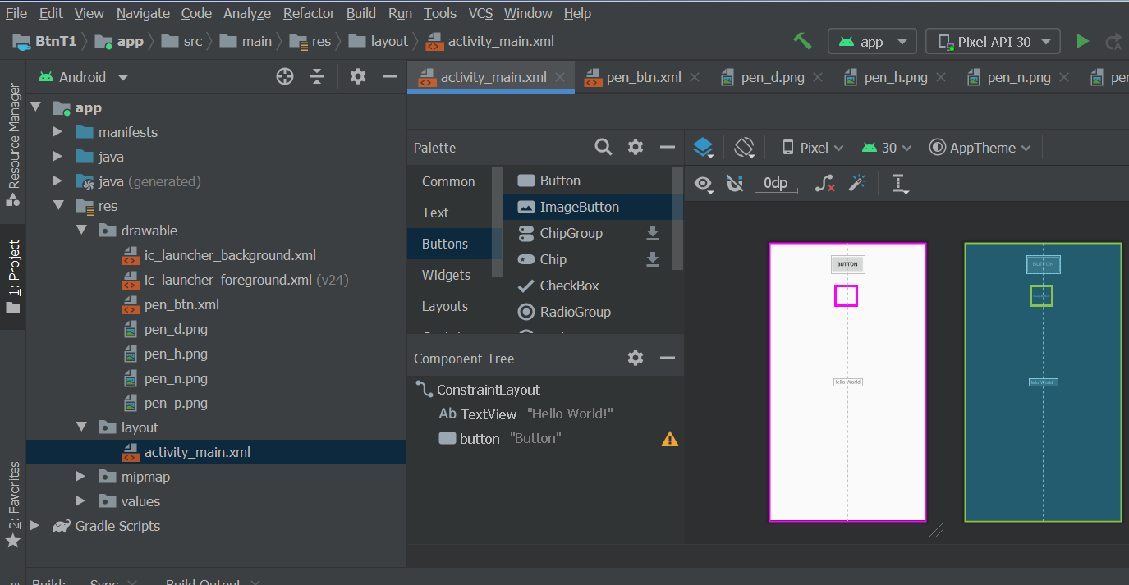Open the Favorites side tab
Screen dimensions: 1129x585
12,505
